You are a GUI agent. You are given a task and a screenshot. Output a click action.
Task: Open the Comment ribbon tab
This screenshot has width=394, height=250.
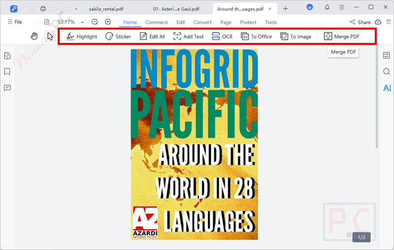click(x=157, y=22)
